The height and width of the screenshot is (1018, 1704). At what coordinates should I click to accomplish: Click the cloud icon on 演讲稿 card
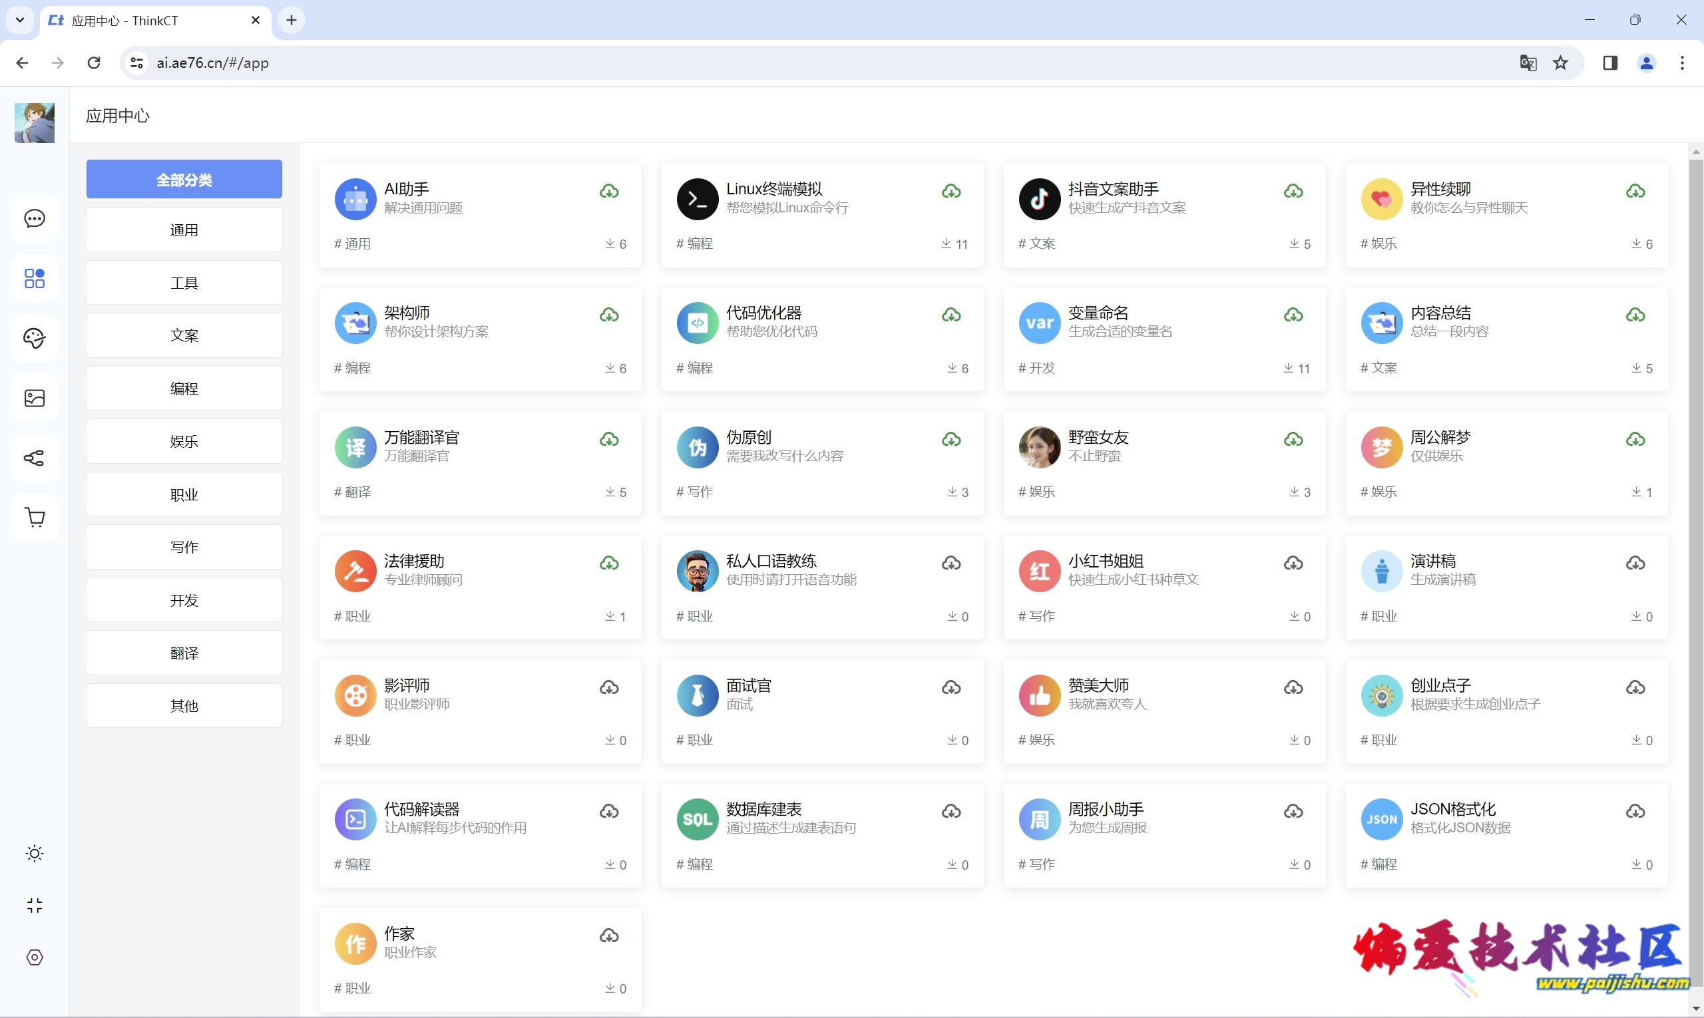(1635, 564)
